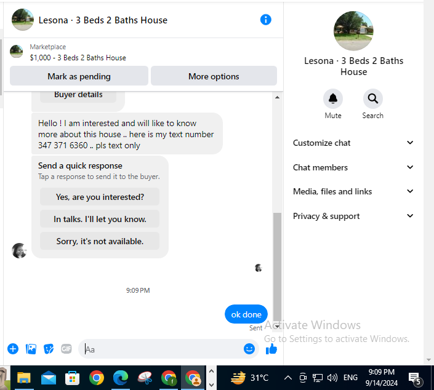Search in conversation using the magnifier icon
Screen dimensions: 434x390
click(x=373, y=99)
